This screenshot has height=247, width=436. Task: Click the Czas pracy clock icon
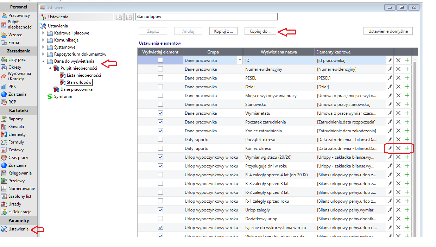click(x=4, y=158)
